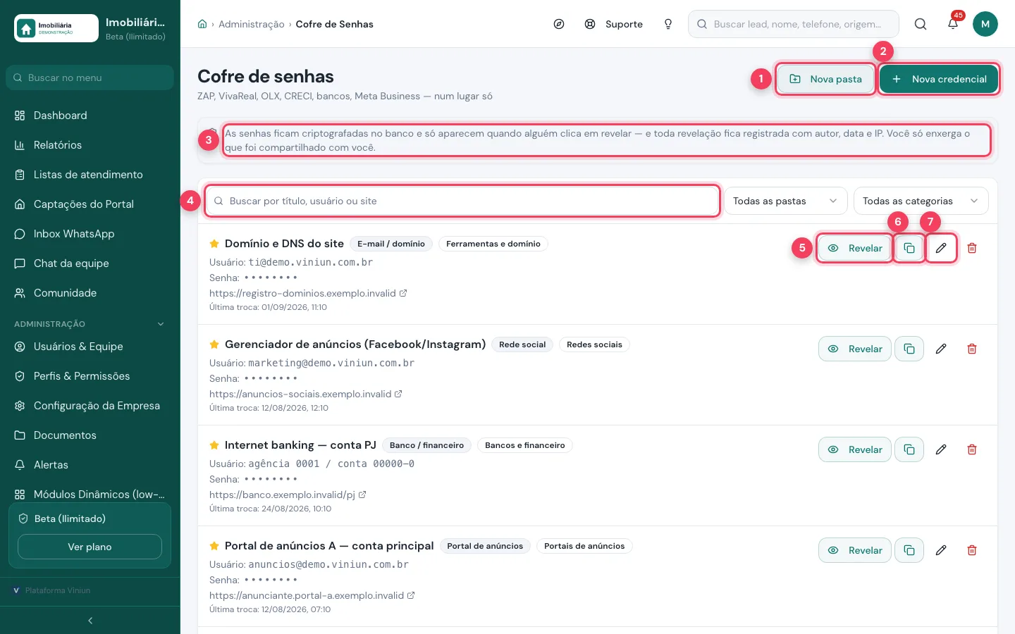Screen dimensions: 1015x634
Task: Delete the Portal de anúncios A credential
Action: (x=972, y=550)
